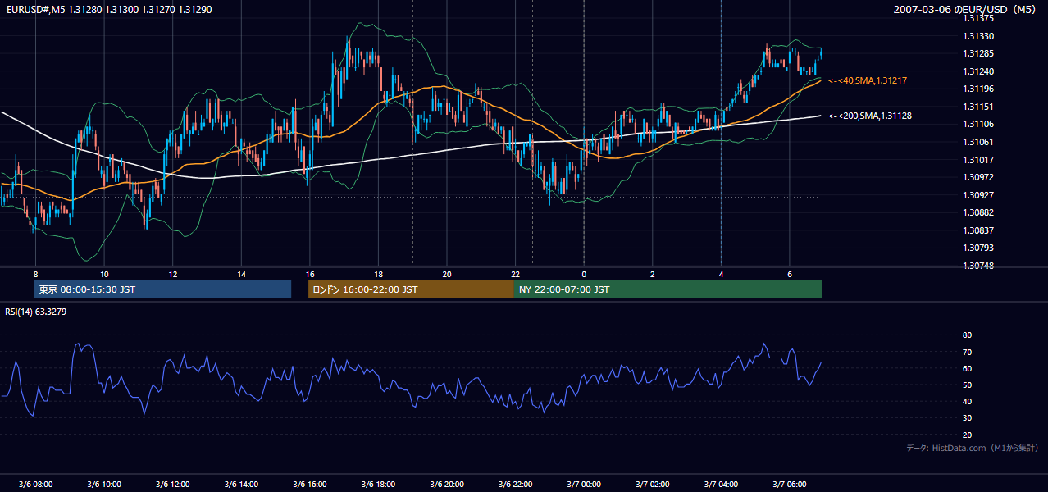Select the 東京 08:00-15:30 JST session bar
Viewport: 1048px width, 492px height.
tap(162, 289)
